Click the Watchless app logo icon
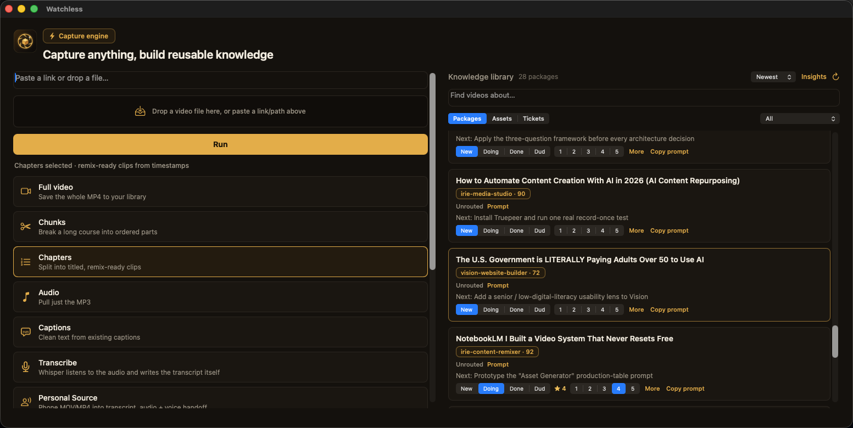853x428 pixels. tap(25, 41)
